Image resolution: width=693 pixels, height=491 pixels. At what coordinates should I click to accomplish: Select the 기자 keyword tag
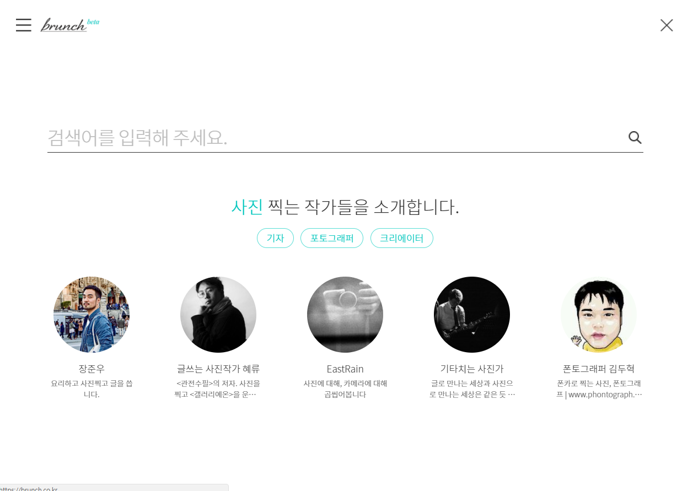tap(275, 238)
